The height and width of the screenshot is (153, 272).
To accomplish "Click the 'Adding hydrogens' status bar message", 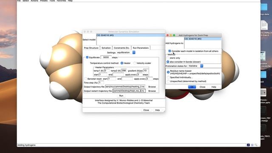I will [x=26, y=145].
